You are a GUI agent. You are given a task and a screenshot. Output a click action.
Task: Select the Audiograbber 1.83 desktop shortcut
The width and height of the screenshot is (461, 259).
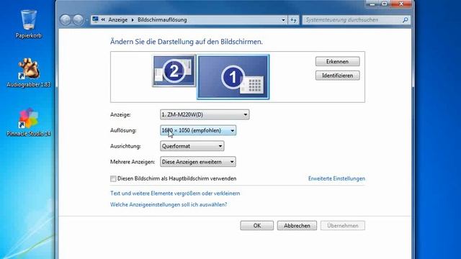[x=29, y=73]
